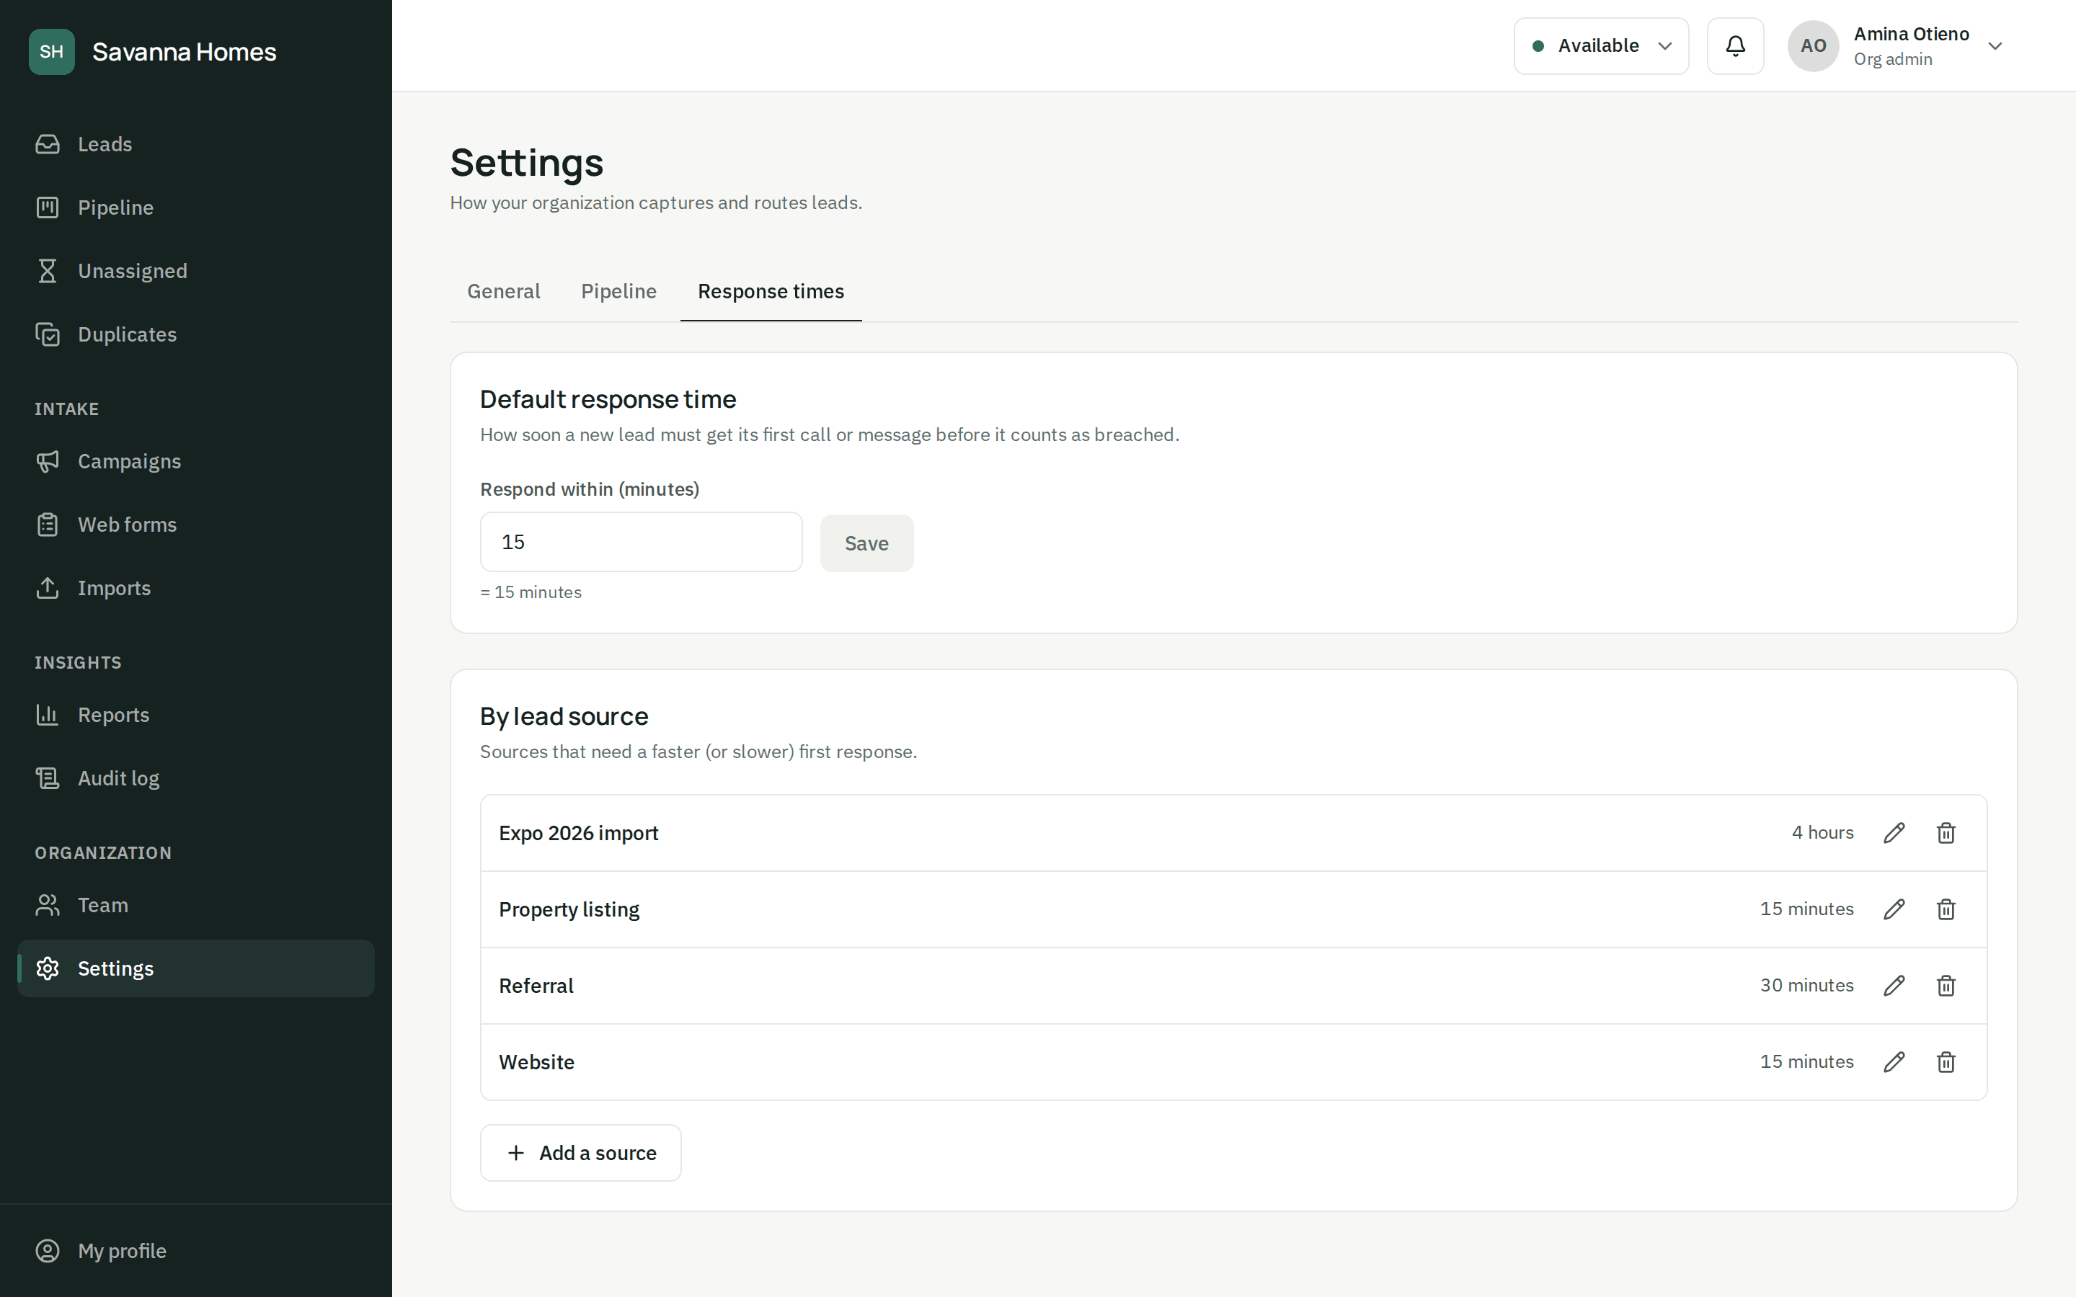Image resolution: width=2076 pixels, height=1297 pixels.
Task: Open the notifications bell
Action: [1734, 45]
